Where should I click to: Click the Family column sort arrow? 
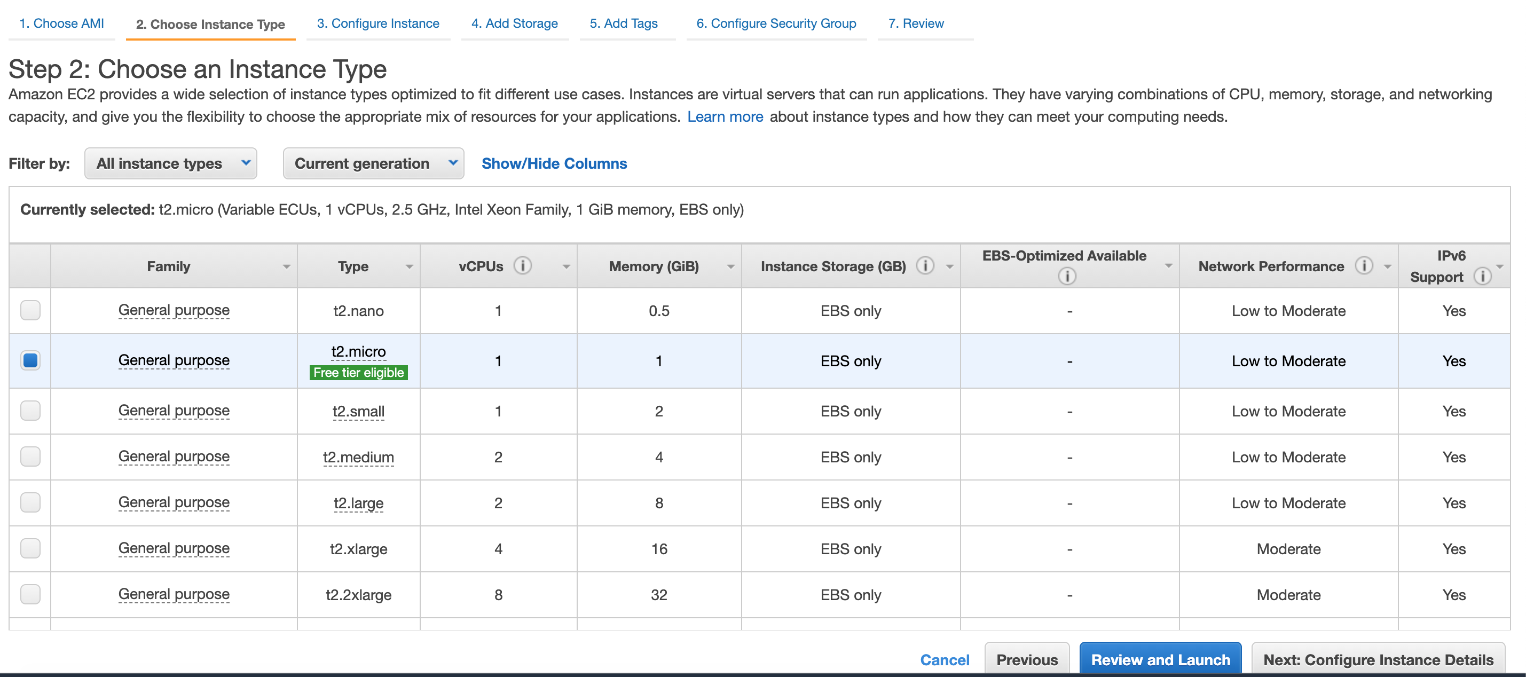287,267
